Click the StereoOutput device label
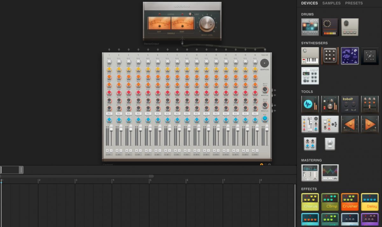The image size is (382, 227). [x=152, y=44]
